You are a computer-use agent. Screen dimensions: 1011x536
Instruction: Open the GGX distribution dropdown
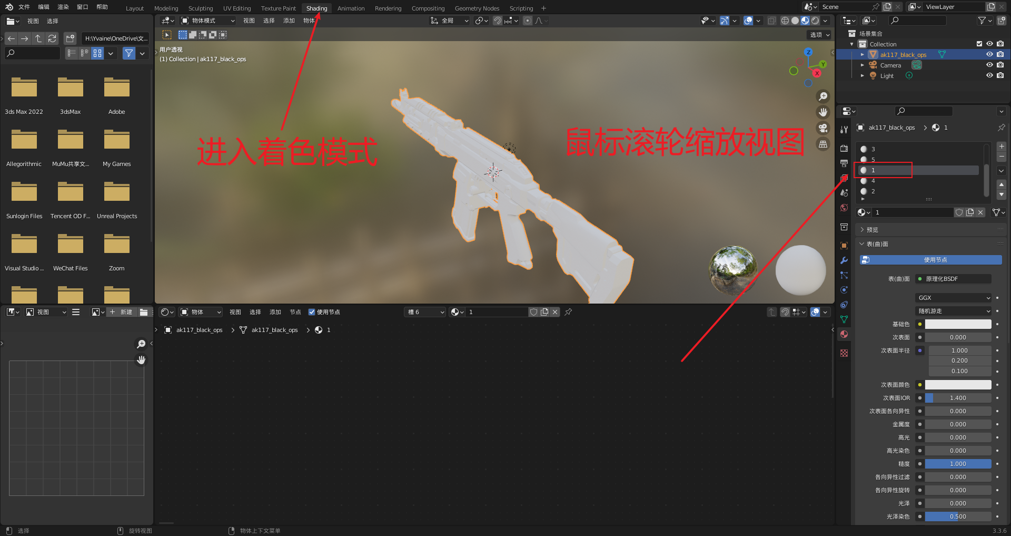tap(954, 298)
